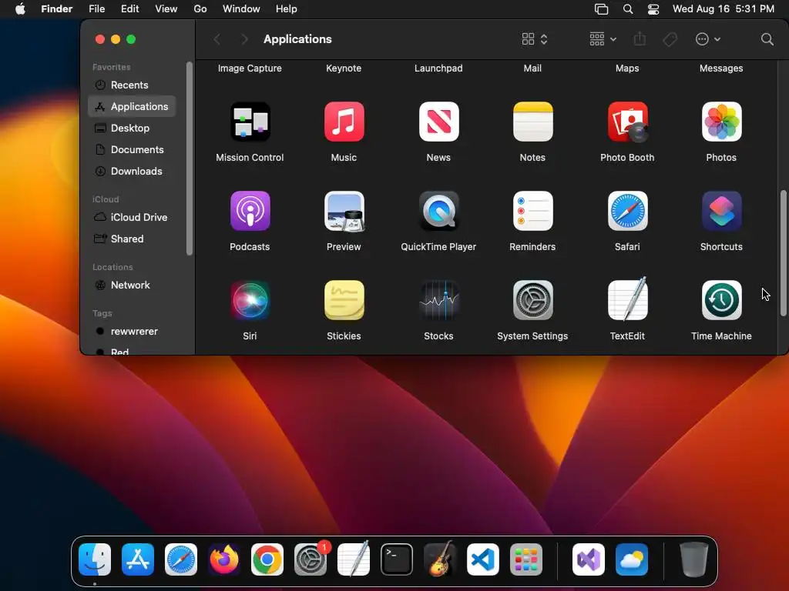Select the QuickTime Player icon
789x591 pixels.
click(438, 211)
